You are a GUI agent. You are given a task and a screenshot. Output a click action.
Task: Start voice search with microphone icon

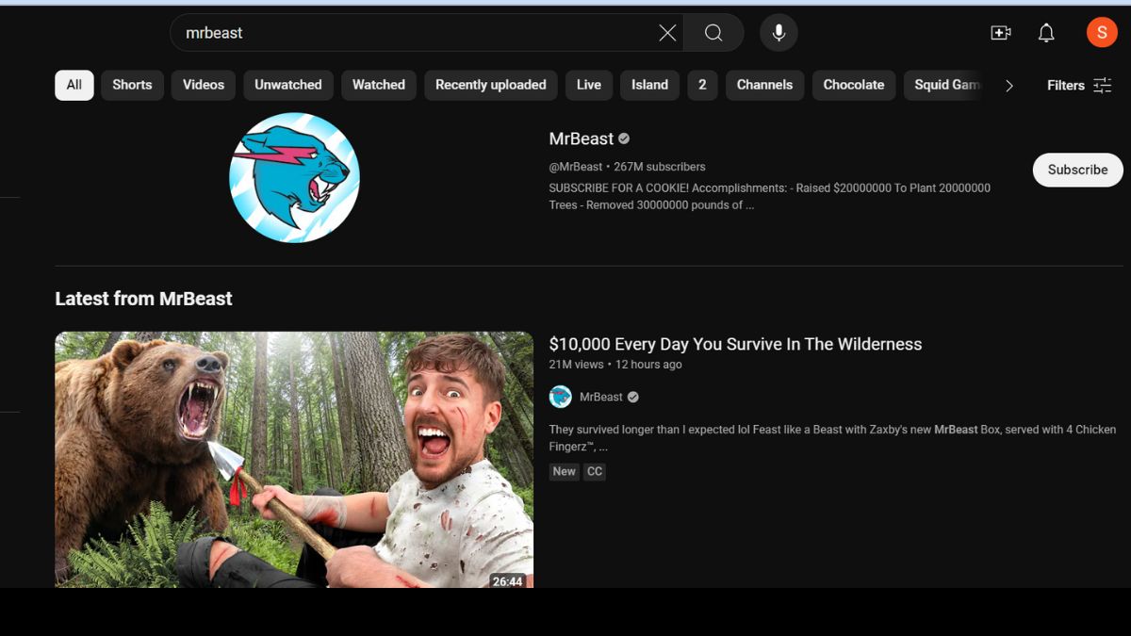coord(779,33)
